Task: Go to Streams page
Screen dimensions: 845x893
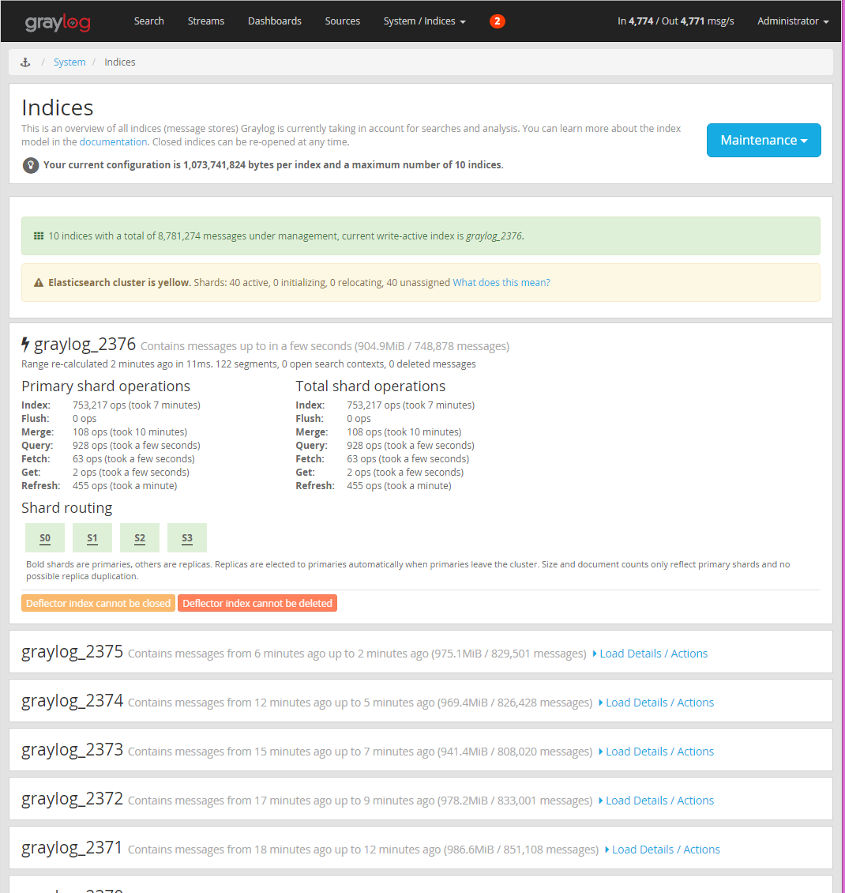Action: (206, 21)
